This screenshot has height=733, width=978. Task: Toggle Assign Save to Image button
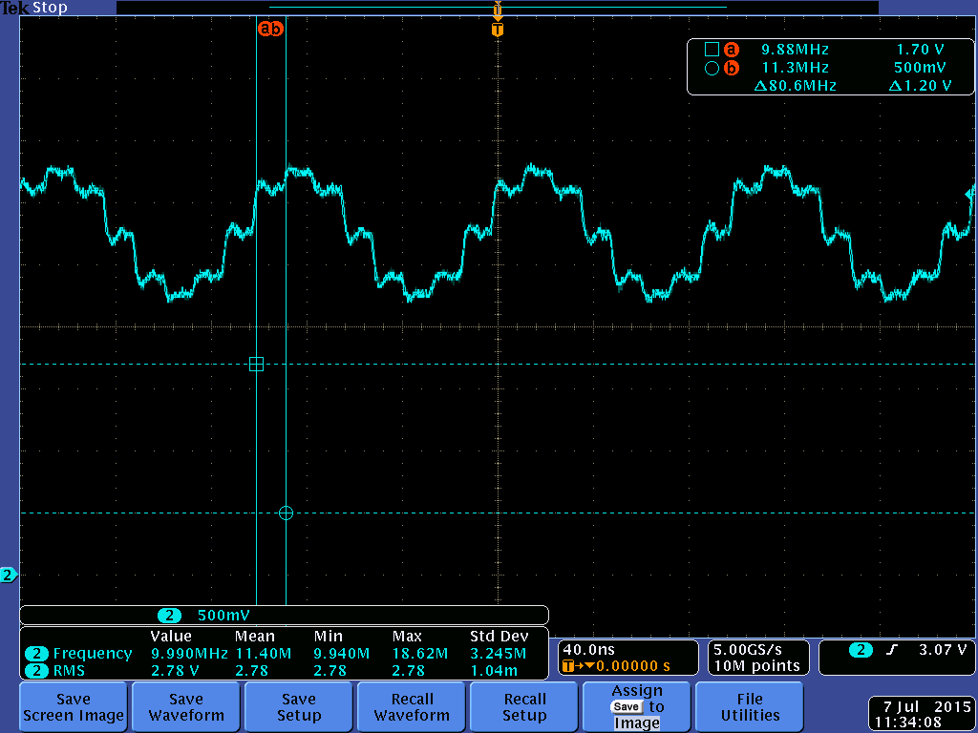point(637,707)
